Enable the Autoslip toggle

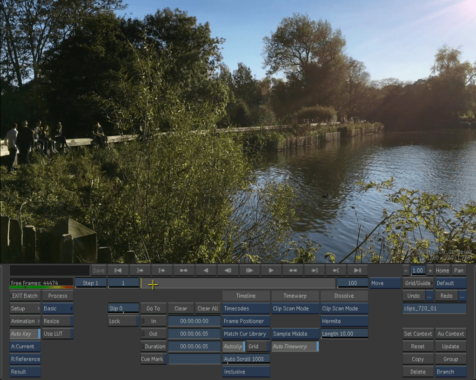coord(233,347)
